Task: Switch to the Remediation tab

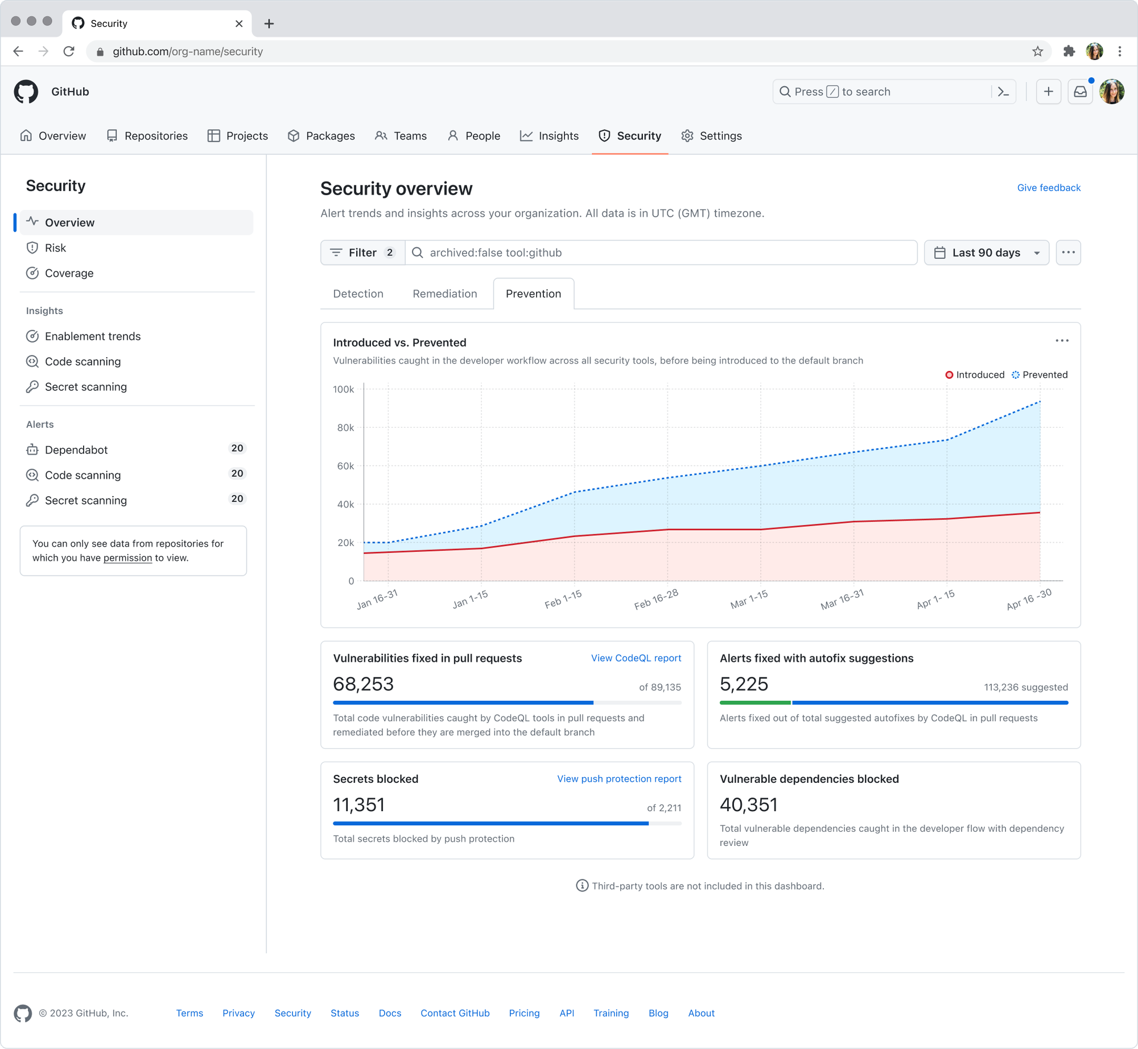Action: click(444, 294)
